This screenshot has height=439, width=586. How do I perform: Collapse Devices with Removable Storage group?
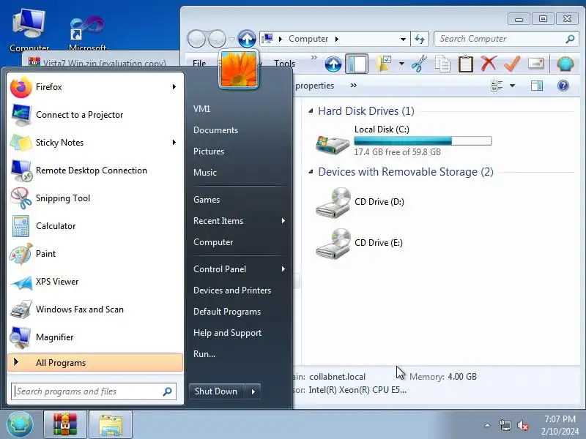(311, 172)
